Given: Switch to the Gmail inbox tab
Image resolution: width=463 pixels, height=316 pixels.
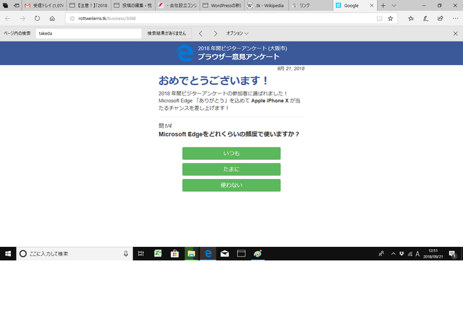Looking at the screenshot, I should point(44,6).
